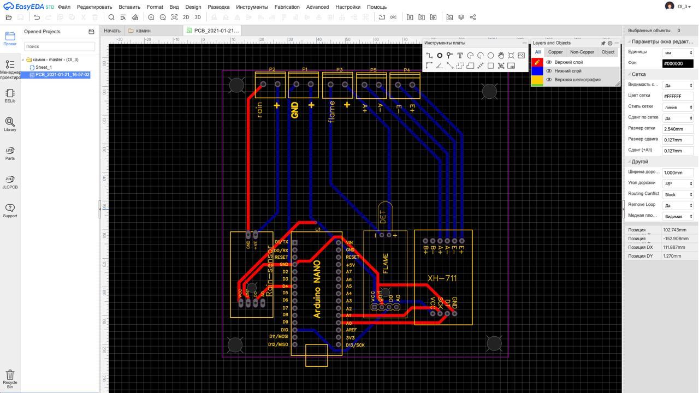This screenshot has width=699, height=393.
Task: Select the Dimension measure tool
Action: coord(481,65)
